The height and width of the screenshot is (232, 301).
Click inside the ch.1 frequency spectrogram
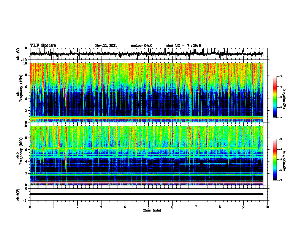pyautogui.click(x=147, y=92)
